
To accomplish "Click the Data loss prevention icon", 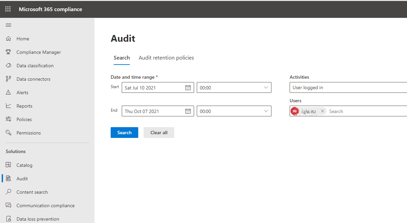I will [9, 219].
